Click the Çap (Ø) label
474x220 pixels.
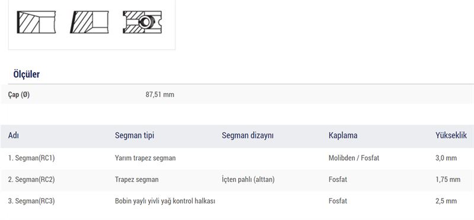pyautogui.click(x=19, y=95)
